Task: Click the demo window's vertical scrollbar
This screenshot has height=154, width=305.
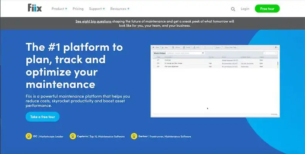Action: pos(278,64)
